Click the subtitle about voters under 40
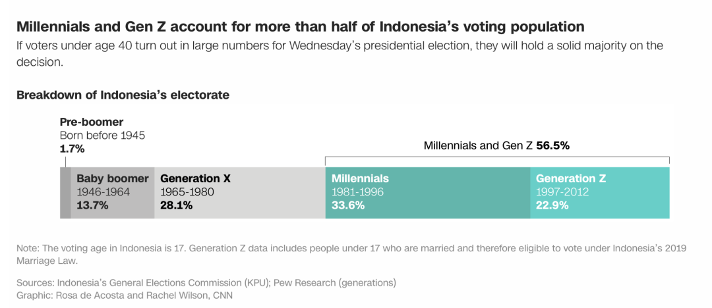The width and height of the screenshot is (712, 308). pos(339,46)
